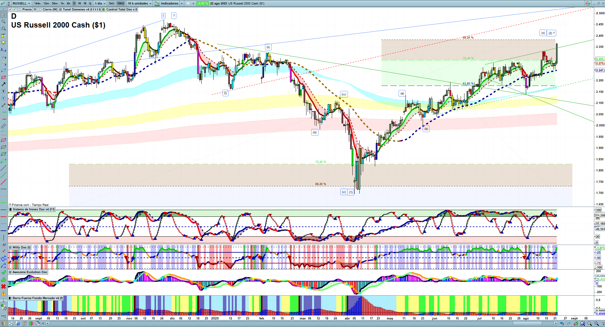Open the RUSSELL symbol dropdown

pyautogui.click(x=21, y=3)
